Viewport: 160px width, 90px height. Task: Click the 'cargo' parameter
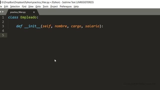(x=76, y=26)
